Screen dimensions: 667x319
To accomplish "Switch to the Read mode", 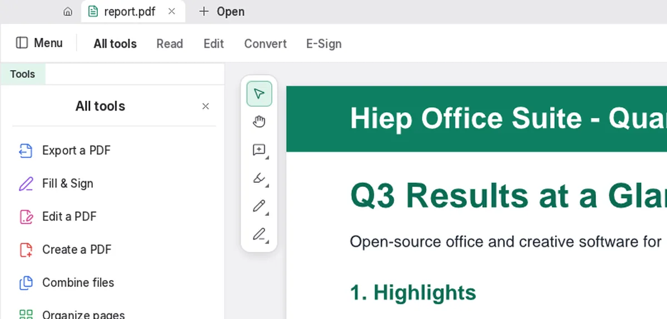I will [170, 44].
